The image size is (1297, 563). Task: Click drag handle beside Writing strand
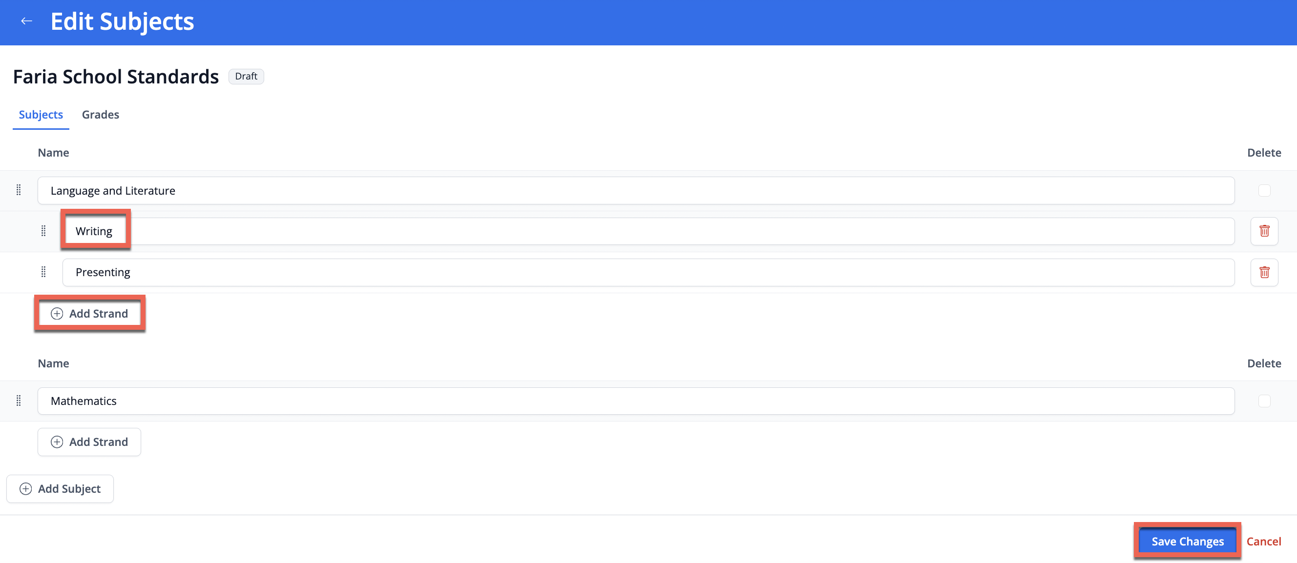[43, 231]
